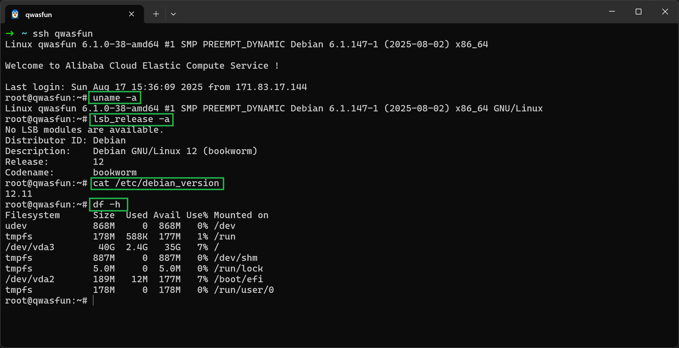Close the qwasfun tab with its X

point(131,14)
